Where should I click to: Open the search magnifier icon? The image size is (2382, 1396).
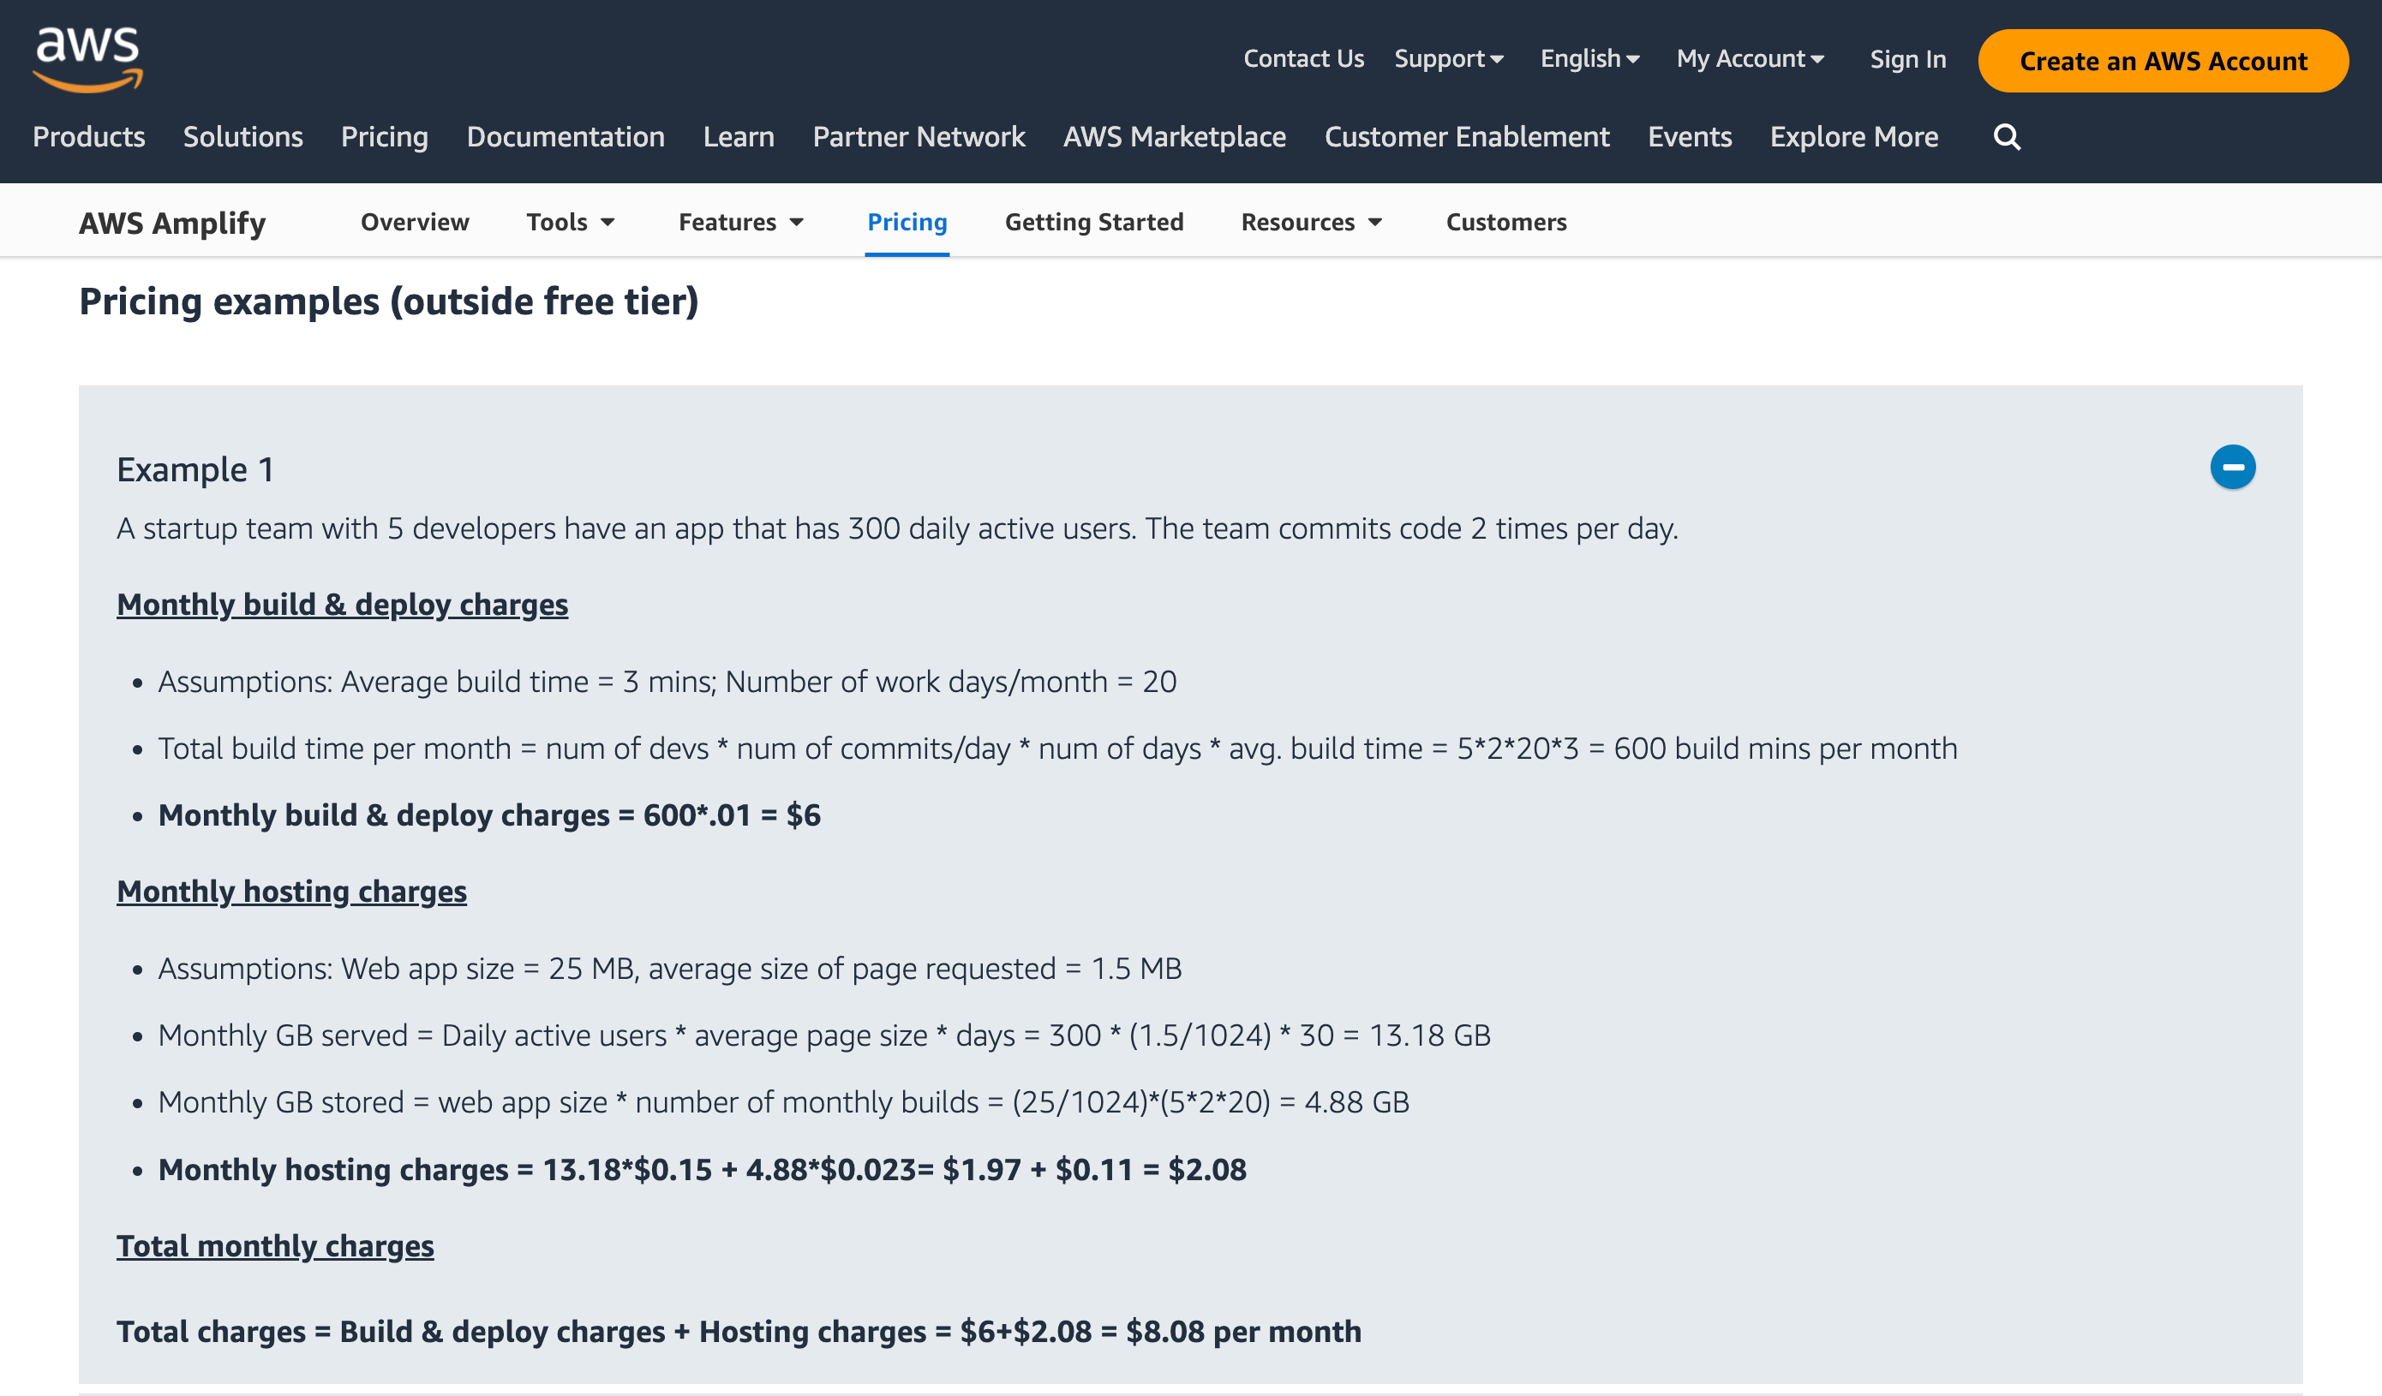[2007, 137]
